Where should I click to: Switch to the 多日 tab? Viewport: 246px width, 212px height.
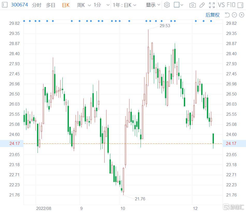(50, 5)
